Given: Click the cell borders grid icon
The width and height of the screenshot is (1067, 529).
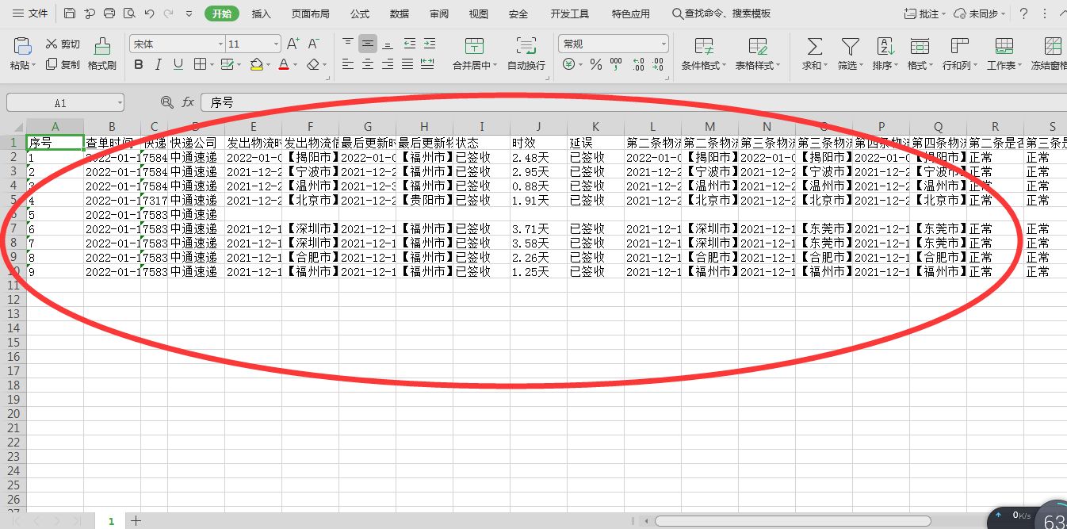Looking at the screenshot, I should pos(200,65).
